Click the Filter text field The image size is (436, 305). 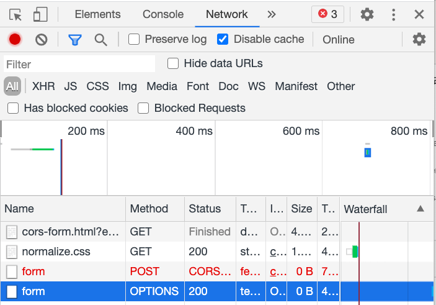[x=79, y=64]
